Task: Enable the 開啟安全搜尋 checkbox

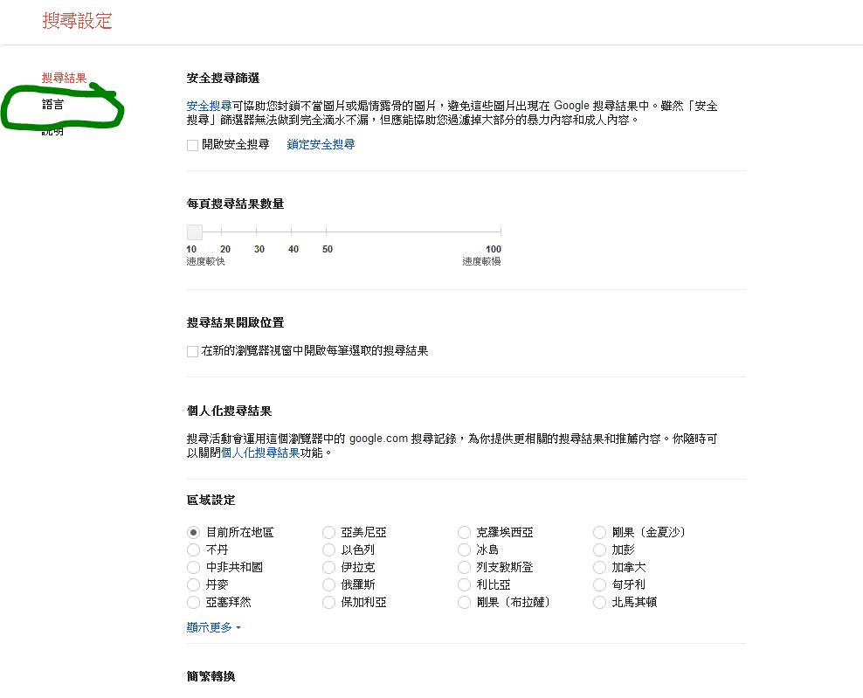Action: [193, 145]
